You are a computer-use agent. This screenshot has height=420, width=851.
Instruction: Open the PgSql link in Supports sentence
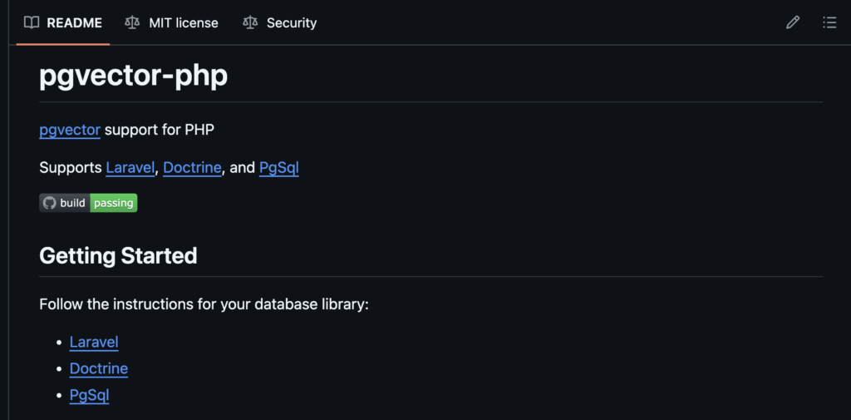pos(278,167)
